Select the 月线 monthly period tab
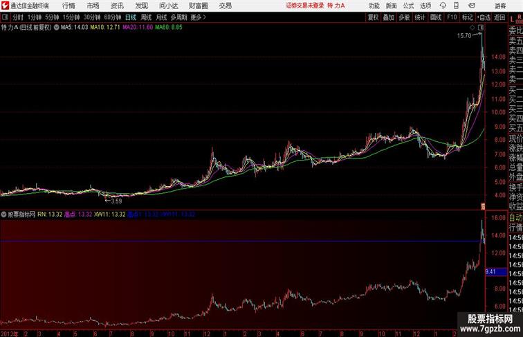The height and width of the screenshot is (337, 523). (x=161, y=17)
